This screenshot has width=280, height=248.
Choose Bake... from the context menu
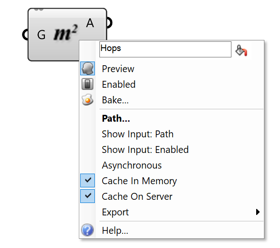point(115,100)
